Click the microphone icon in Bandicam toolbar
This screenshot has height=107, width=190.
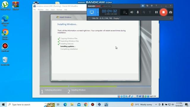click(x=138, y=12)
